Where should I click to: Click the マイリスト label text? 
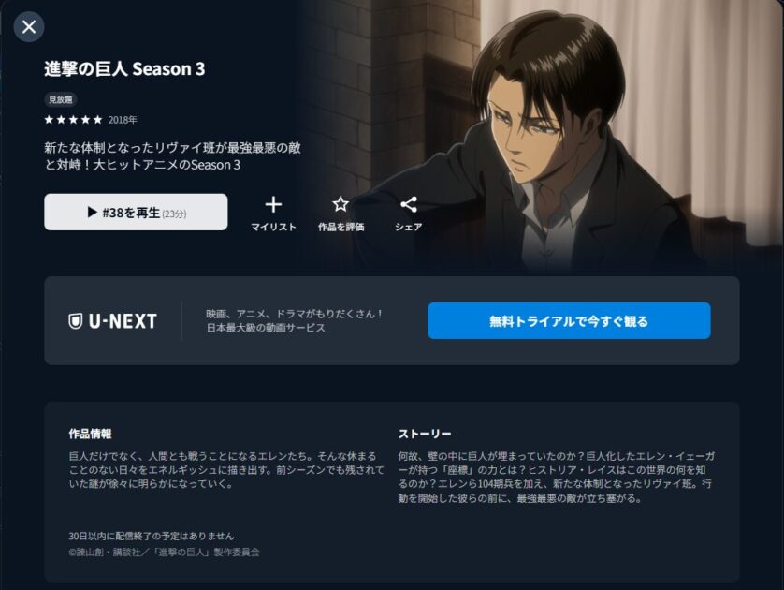[x=273, y=227]
